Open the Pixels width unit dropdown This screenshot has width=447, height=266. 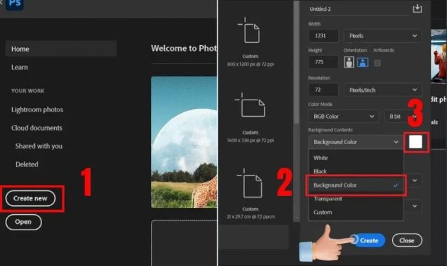click(383, 36)
